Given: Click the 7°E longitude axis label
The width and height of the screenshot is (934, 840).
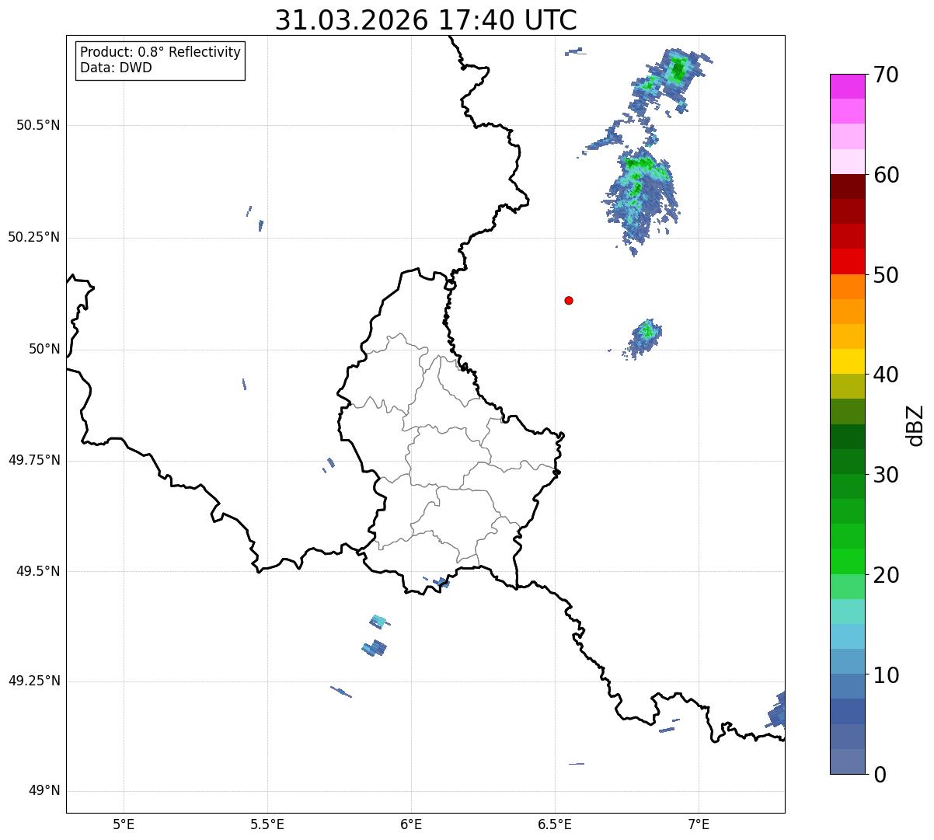Looking at the screenshot, I should point(699,824).
